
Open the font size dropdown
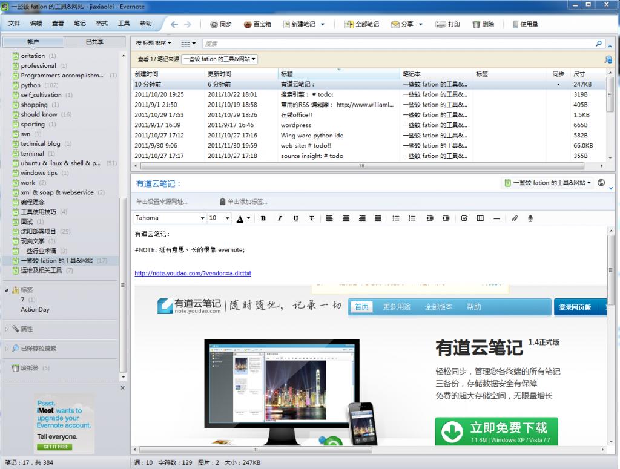[219, 218]
